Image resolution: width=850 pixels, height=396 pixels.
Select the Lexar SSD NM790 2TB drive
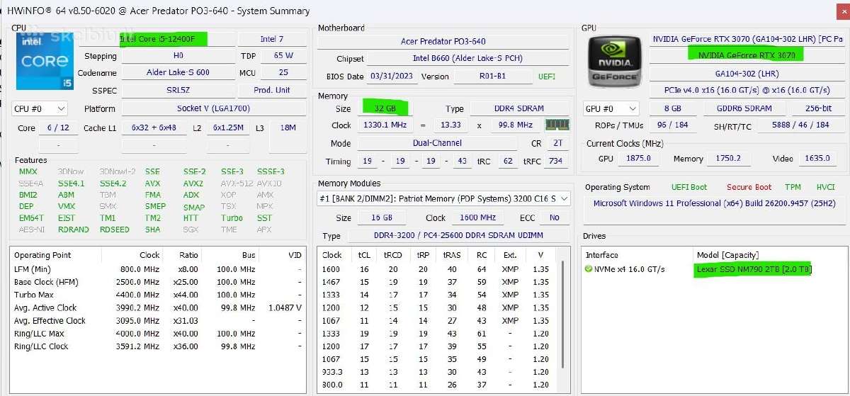click(x=754, y=269)
